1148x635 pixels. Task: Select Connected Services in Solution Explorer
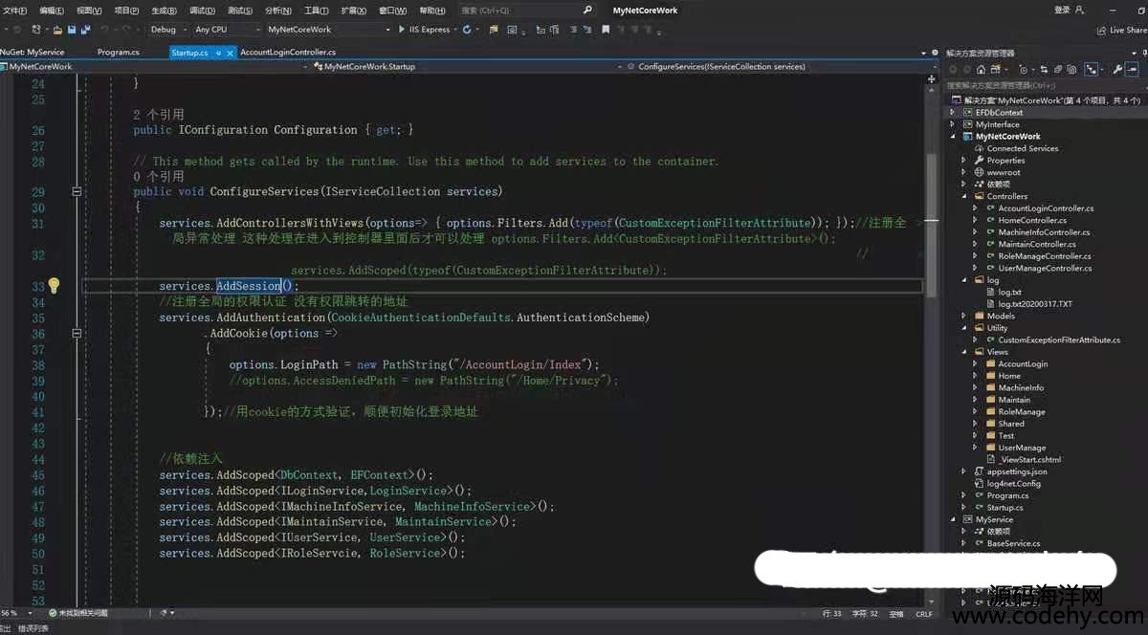pyautogui.click(x=1023, y=148)
